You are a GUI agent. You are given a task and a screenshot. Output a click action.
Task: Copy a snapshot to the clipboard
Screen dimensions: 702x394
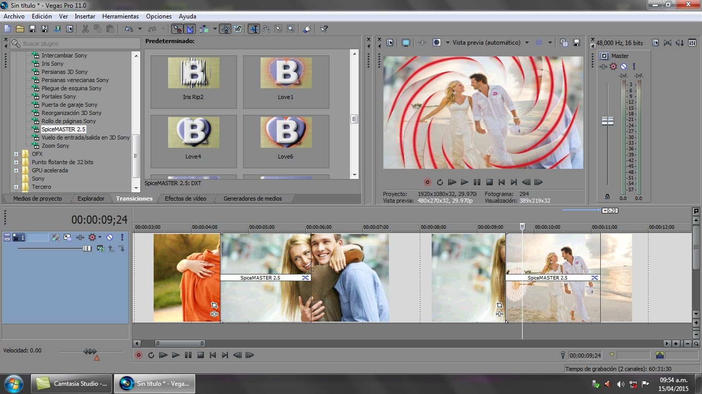tap(564, 42)
